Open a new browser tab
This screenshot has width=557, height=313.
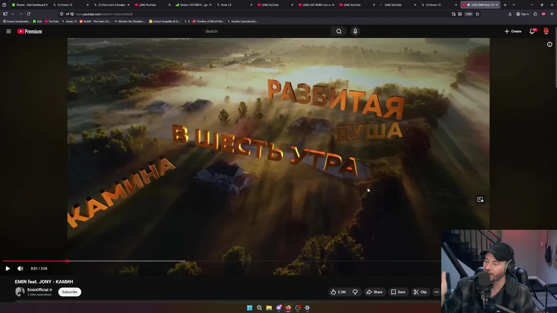[x=505, y=5]
